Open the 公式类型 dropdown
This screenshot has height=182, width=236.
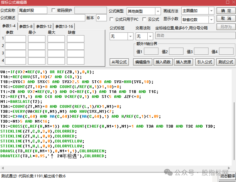click(x=158, y=11)
